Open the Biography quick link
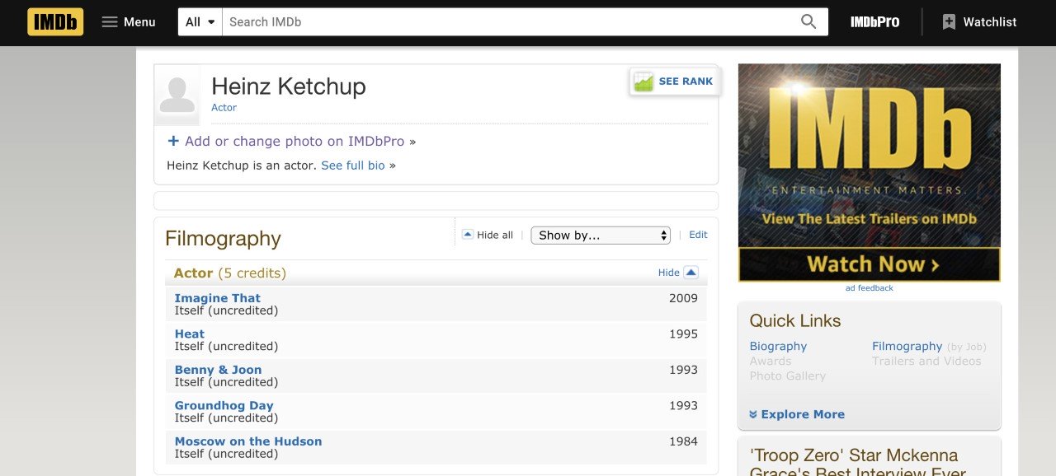 [778, 347]
